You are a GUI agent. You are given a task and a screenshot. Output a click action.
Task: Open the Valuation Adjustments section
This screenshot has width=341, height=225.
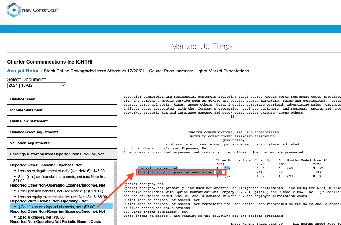(62, 143)
